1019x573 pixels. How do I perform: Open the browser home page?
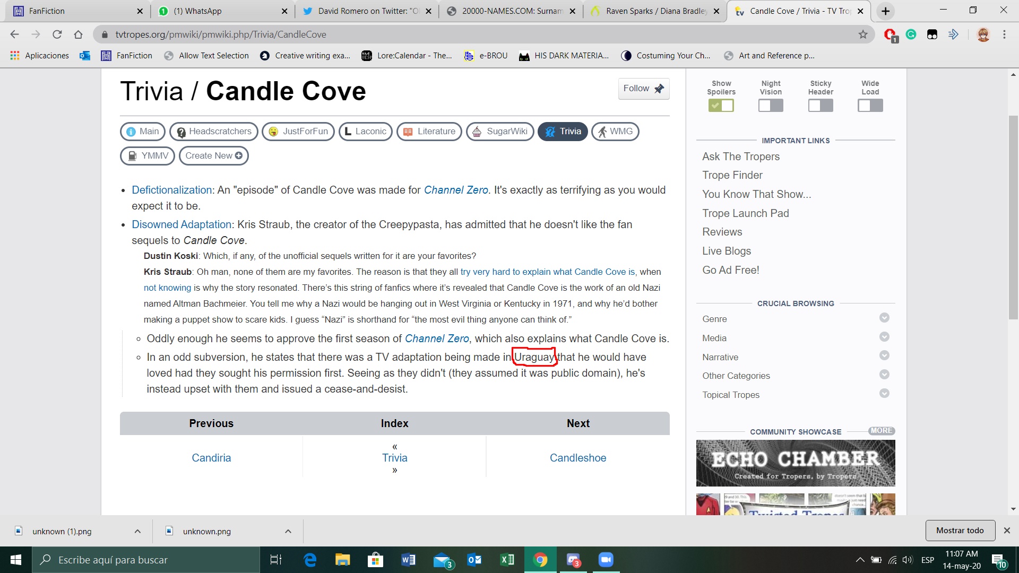click(78, 34)
